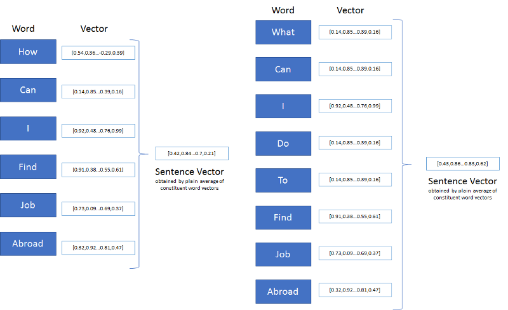Click the vector box beside the "To" word
Image resolution: width=508 pixels, height=310 pixels.
355,180
